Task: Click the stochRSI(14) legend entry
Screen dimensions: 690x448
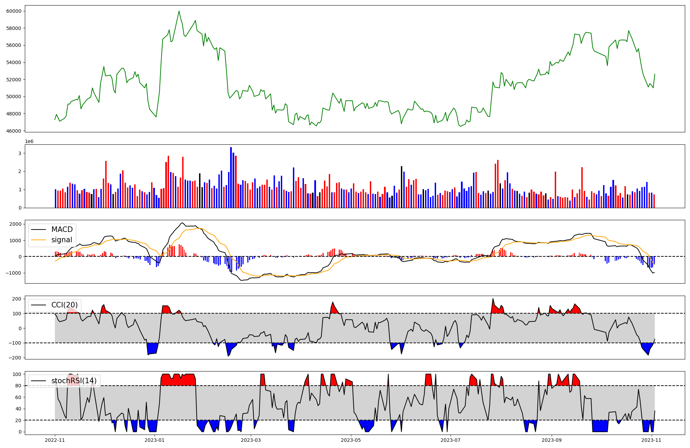Action: coord(74,381)
